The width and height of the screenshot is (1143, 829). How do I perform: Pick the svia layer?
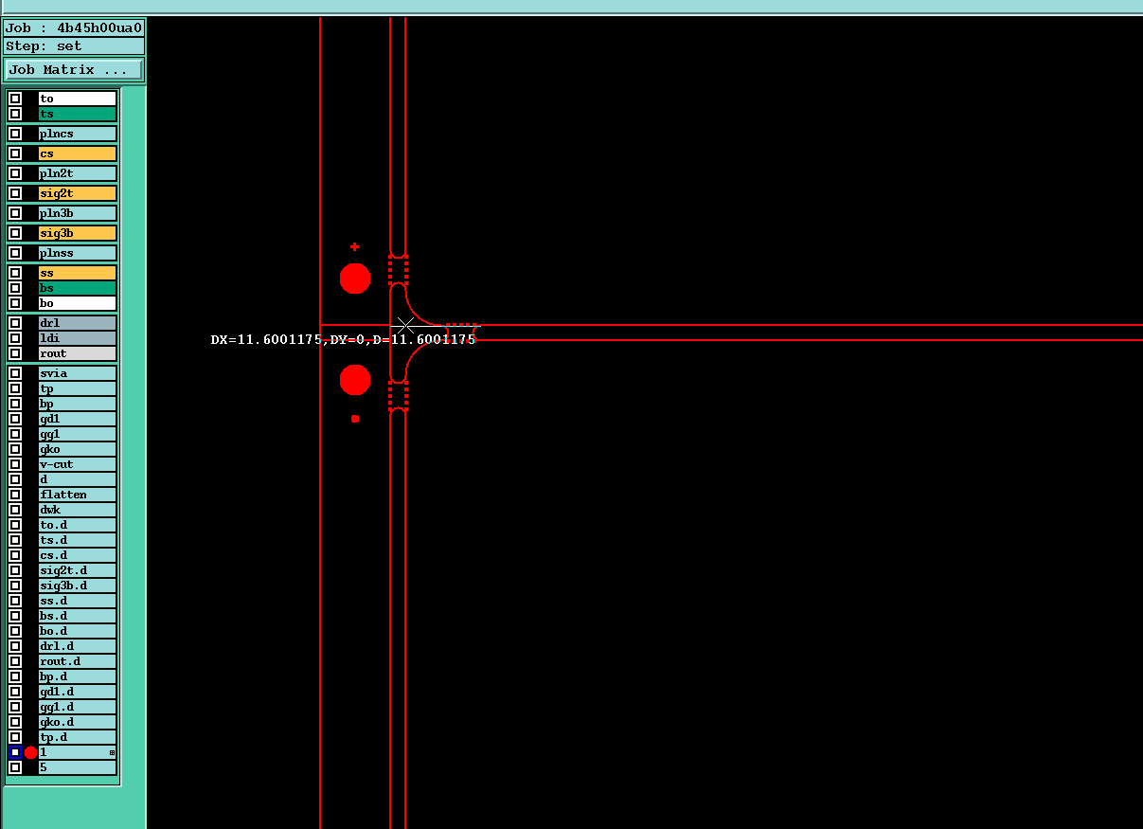pos(78,373)
